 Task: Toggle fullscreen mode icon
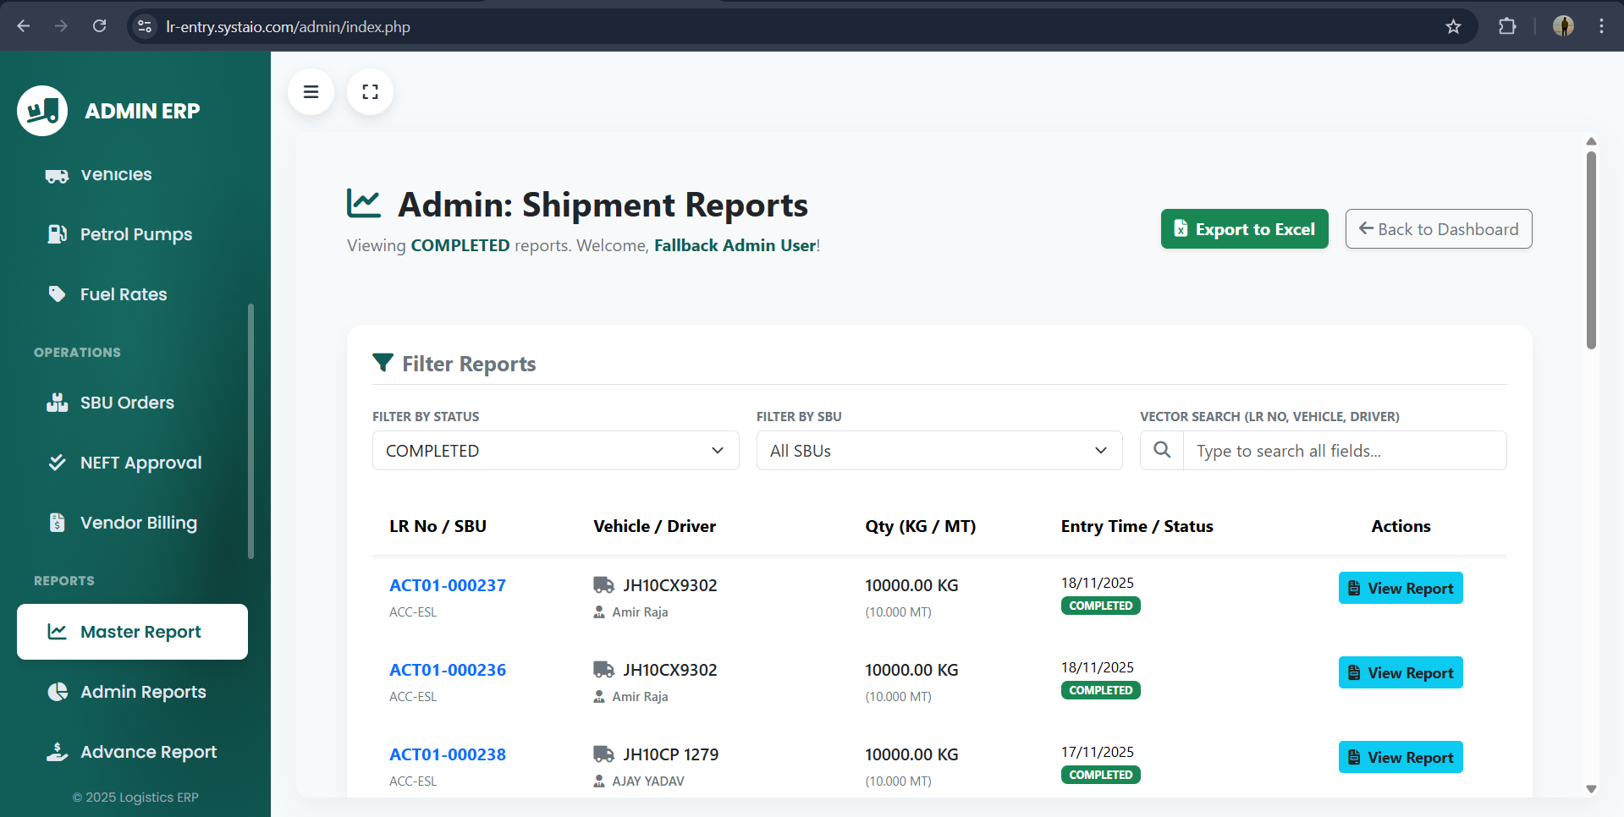pyautogui.click(x=370, y=92)
